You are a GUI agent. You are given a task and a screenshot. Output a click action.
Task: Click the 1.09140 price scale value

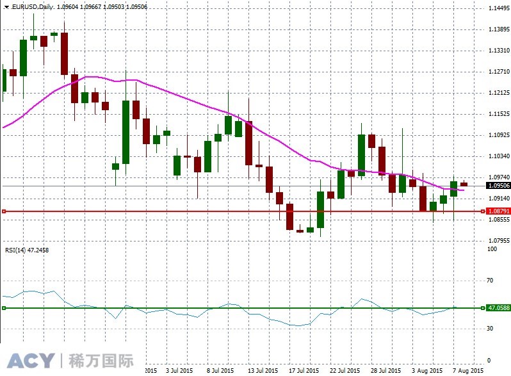(x=499, y=199)
